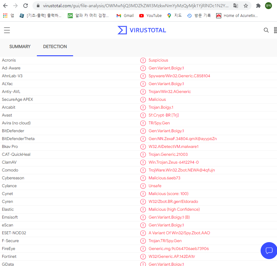Select the Spyware/Win32.Generic.C858104 detection
This screenshot has width=277, height=266.
pyautogui.click(x=179, y=76)
